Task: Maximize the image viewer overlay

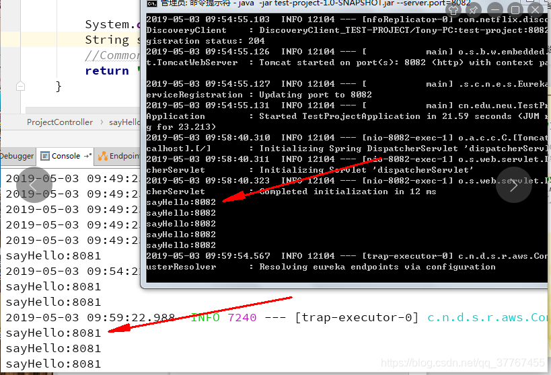Action: tap(515, 10)
